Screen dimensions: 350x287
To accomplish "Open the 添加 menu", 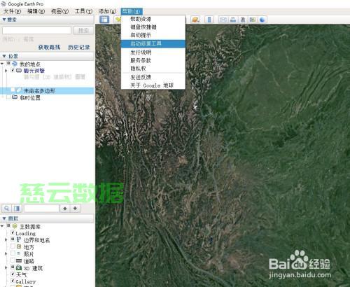I will (107, 11).
